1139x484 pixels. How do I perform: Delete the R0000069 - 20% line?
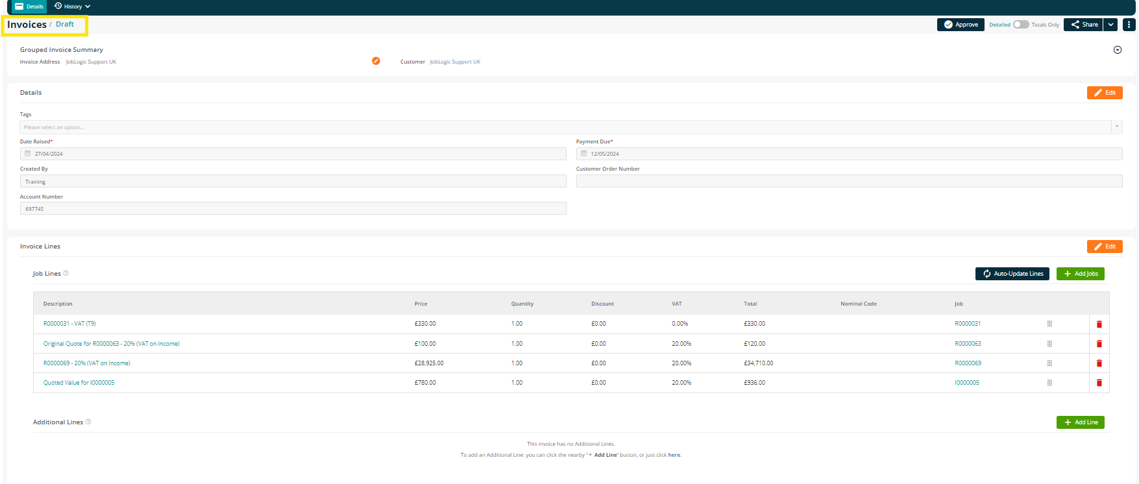1099,363
